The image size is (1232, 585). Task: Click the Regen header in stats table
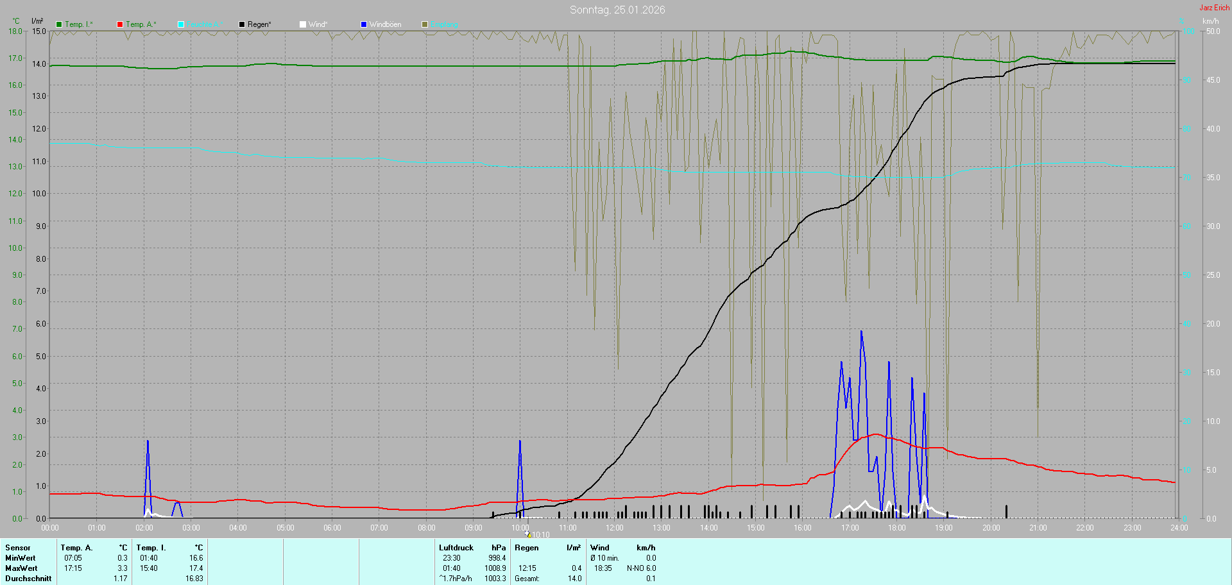pyautogui.click(x=527, y=548)
